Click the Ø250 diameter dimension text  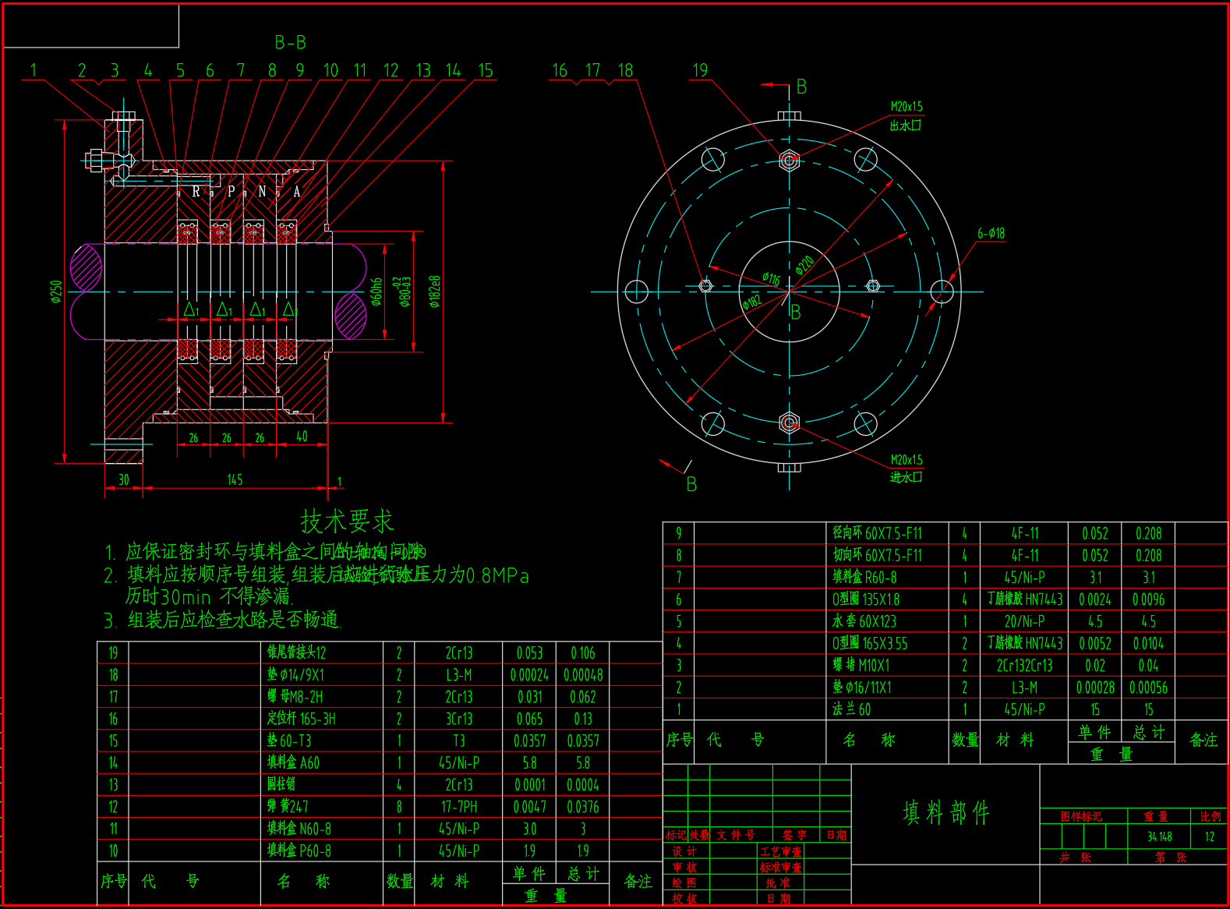(56, 292)
